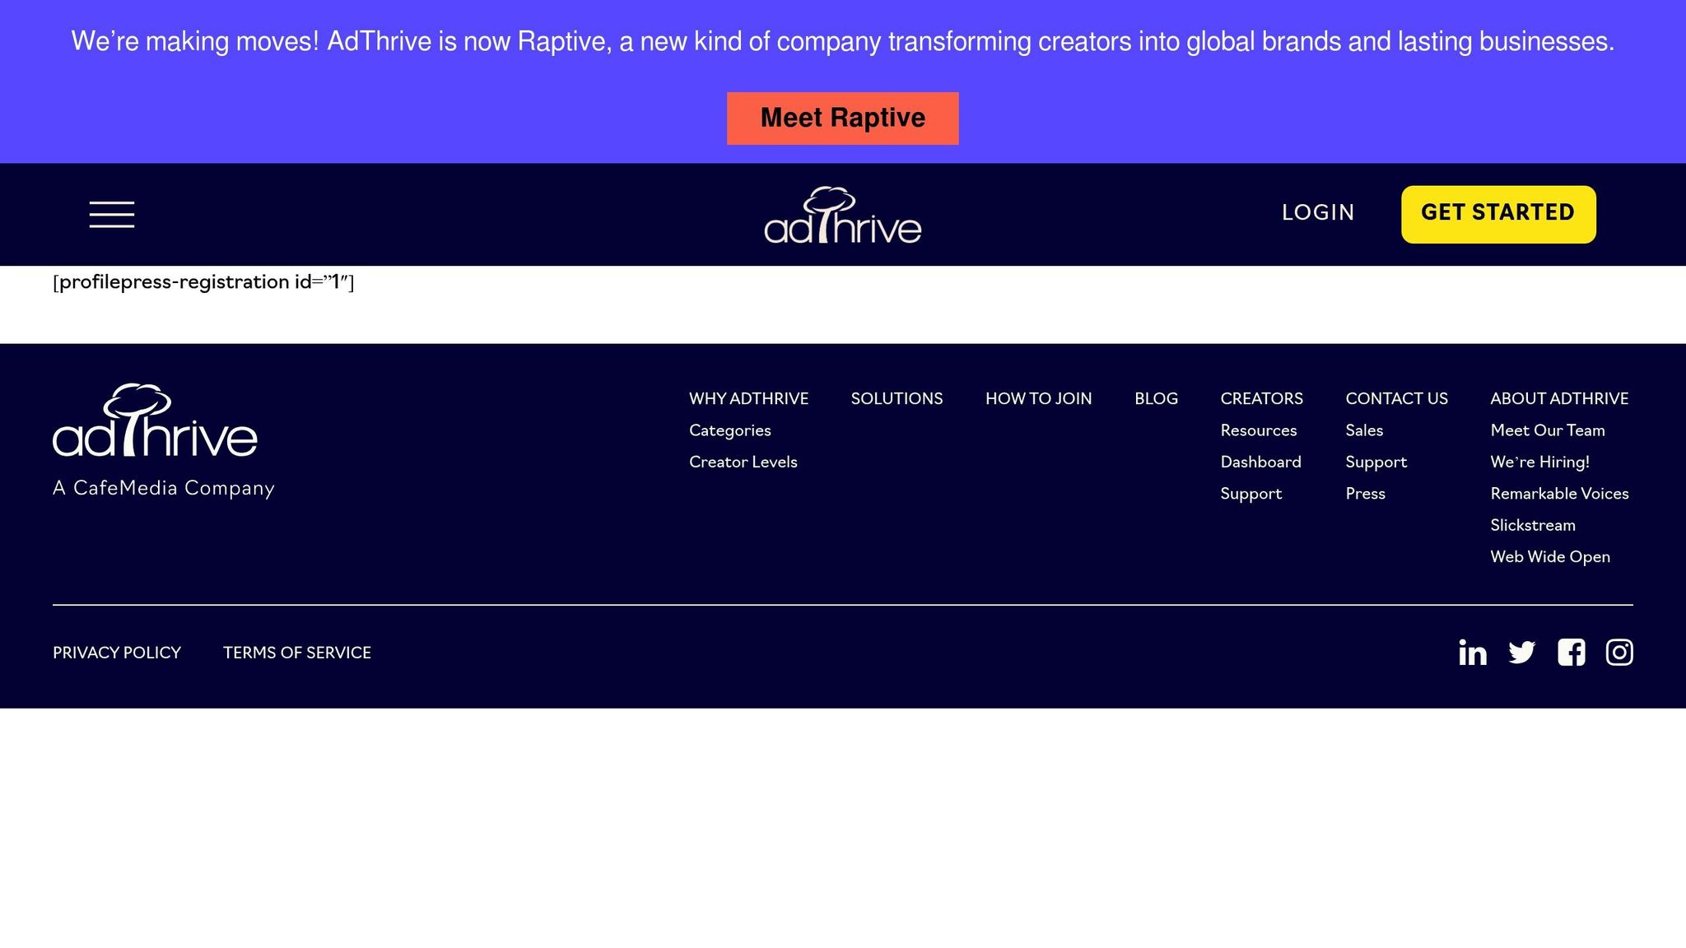Open Why AdThrive footer menu item

click(x=748, y=399)
